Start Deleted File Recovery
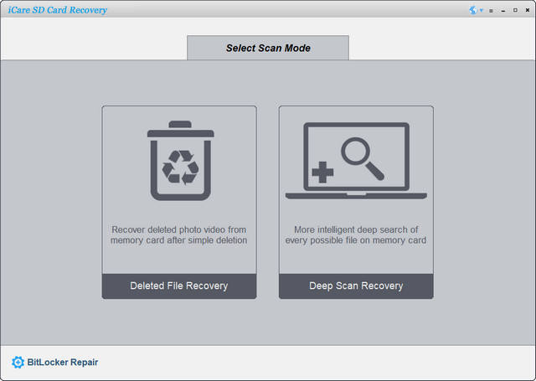Image resolution: width=536 pixels, height=381 pixels. (x=179, y=286)
